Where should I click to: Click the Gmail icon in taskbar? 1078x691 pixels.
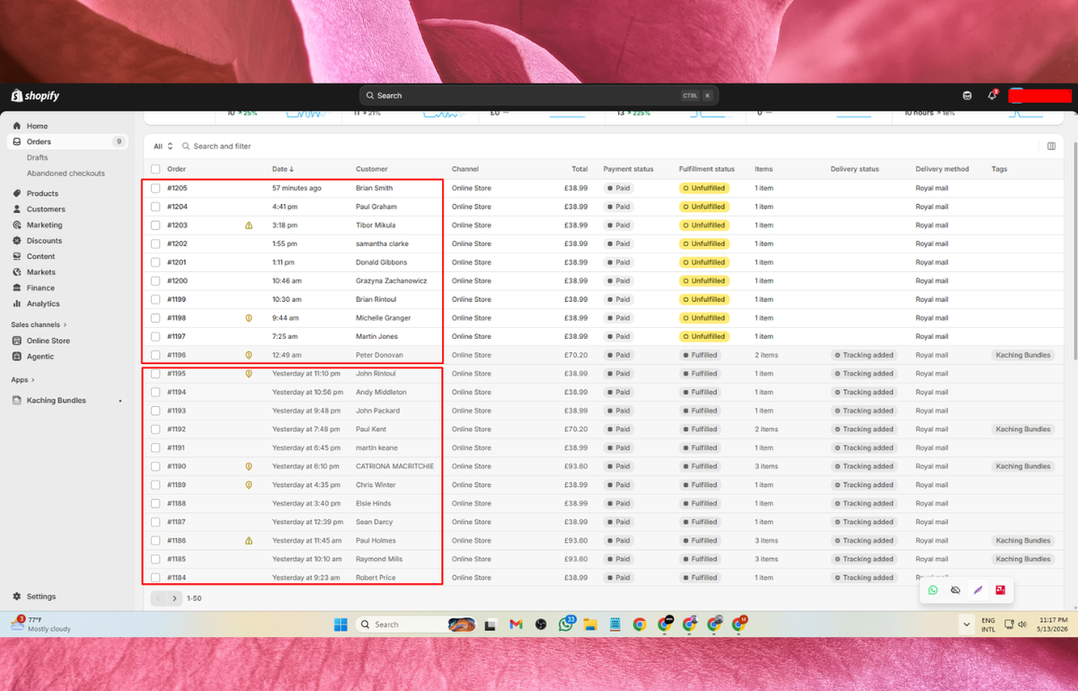click(x=516, y=625)
